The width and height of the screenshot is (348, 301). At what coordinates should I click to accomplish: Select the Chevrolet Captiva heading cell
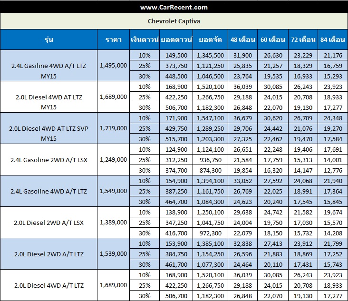pos(174,21)
